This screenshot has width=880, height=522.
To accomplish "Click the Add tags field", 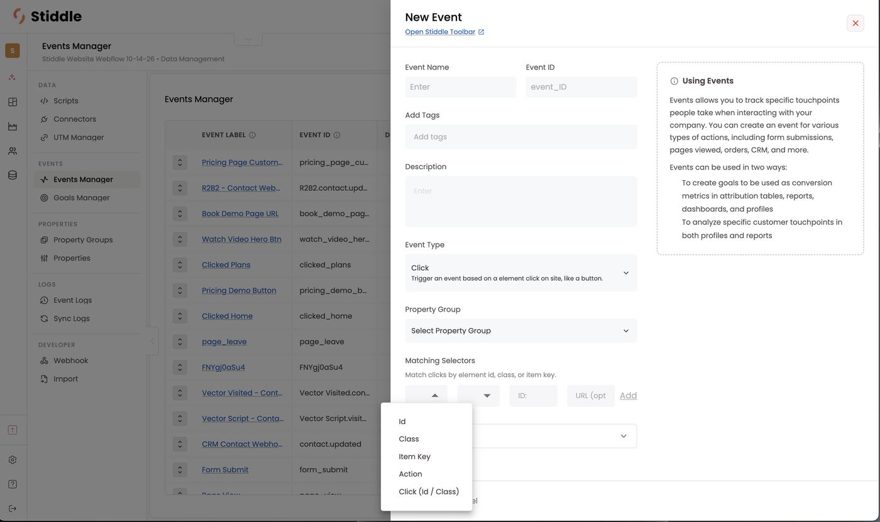I will [x=521, y=137].
